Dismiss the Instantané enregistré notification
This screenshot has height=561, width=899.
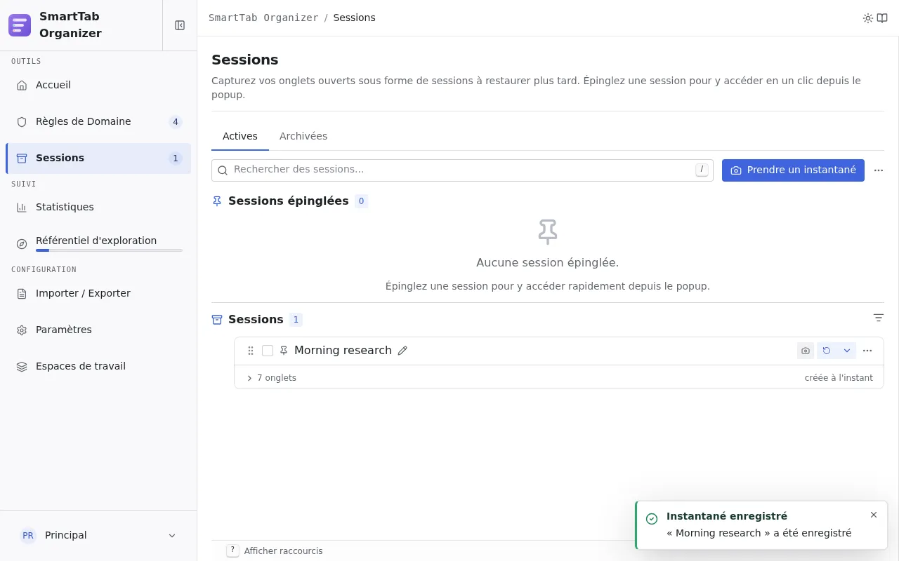point(874,515)
